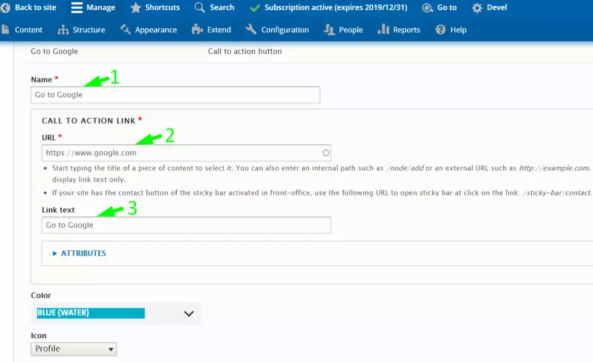Open the Color dropdown showing Blue (Water)
The width and height of the screenshot is (593, 362).
[x=115, y=313]
